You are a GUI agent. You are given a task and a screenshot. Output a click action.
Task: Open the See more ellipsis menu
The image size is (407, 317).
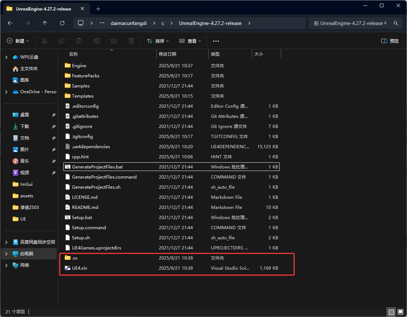pyautogui.click(x=216, y=41)
